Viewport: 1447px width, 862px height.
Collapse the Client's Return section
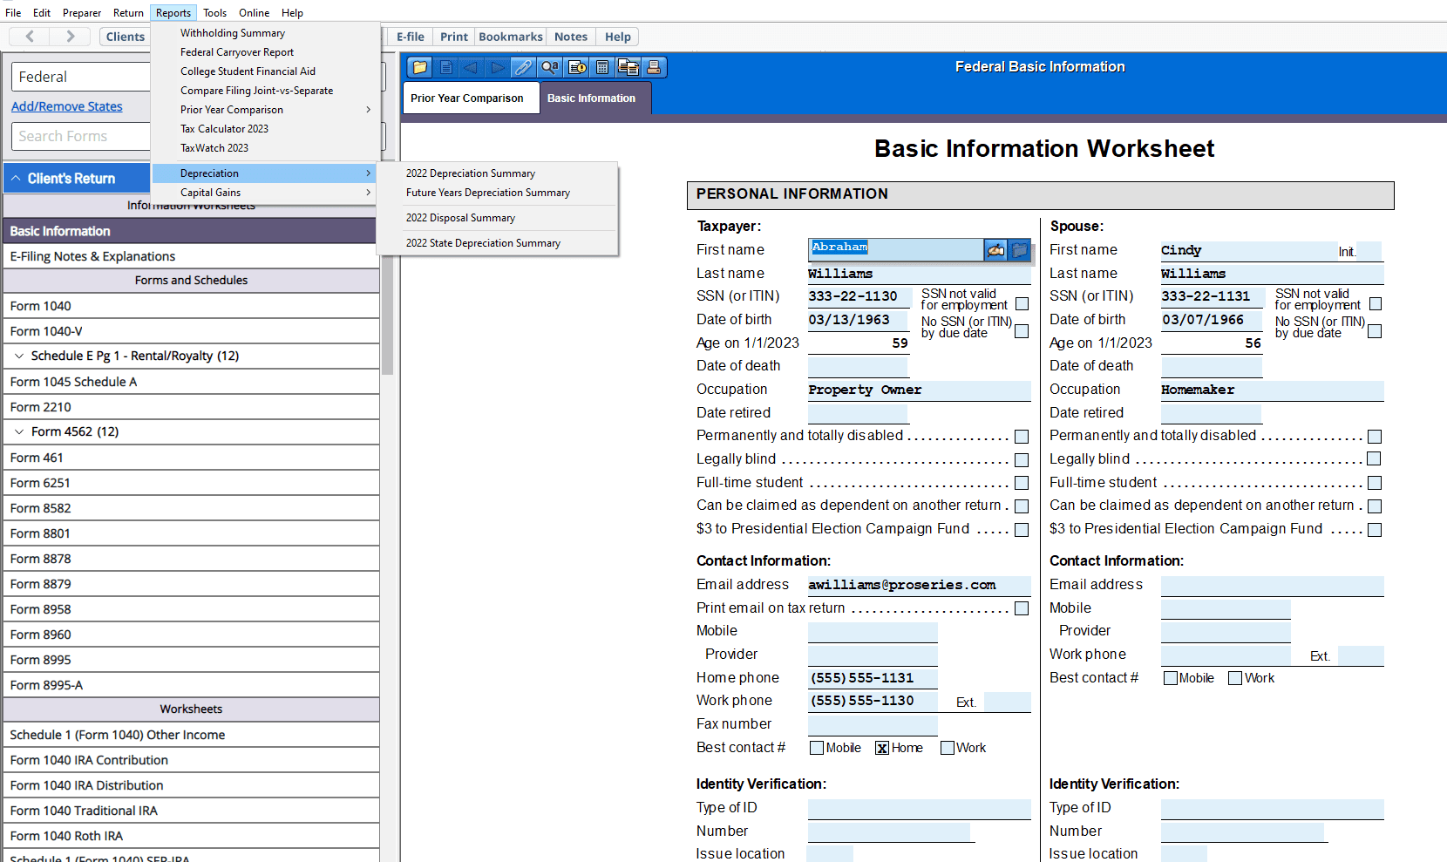[x=16, y=178]
